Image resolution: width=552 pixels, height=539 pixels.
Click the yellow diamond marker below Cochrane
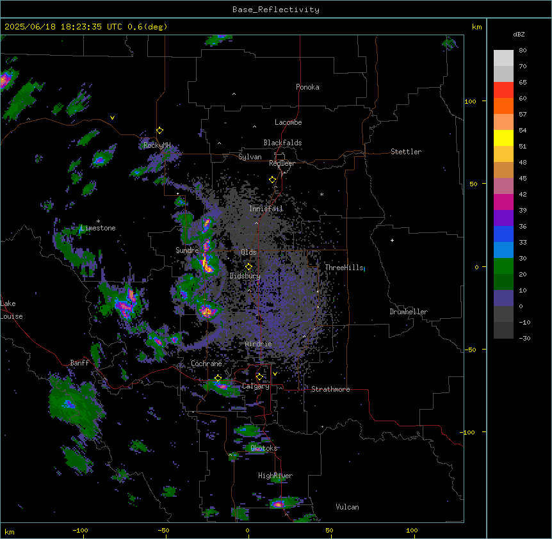point(218,378)
